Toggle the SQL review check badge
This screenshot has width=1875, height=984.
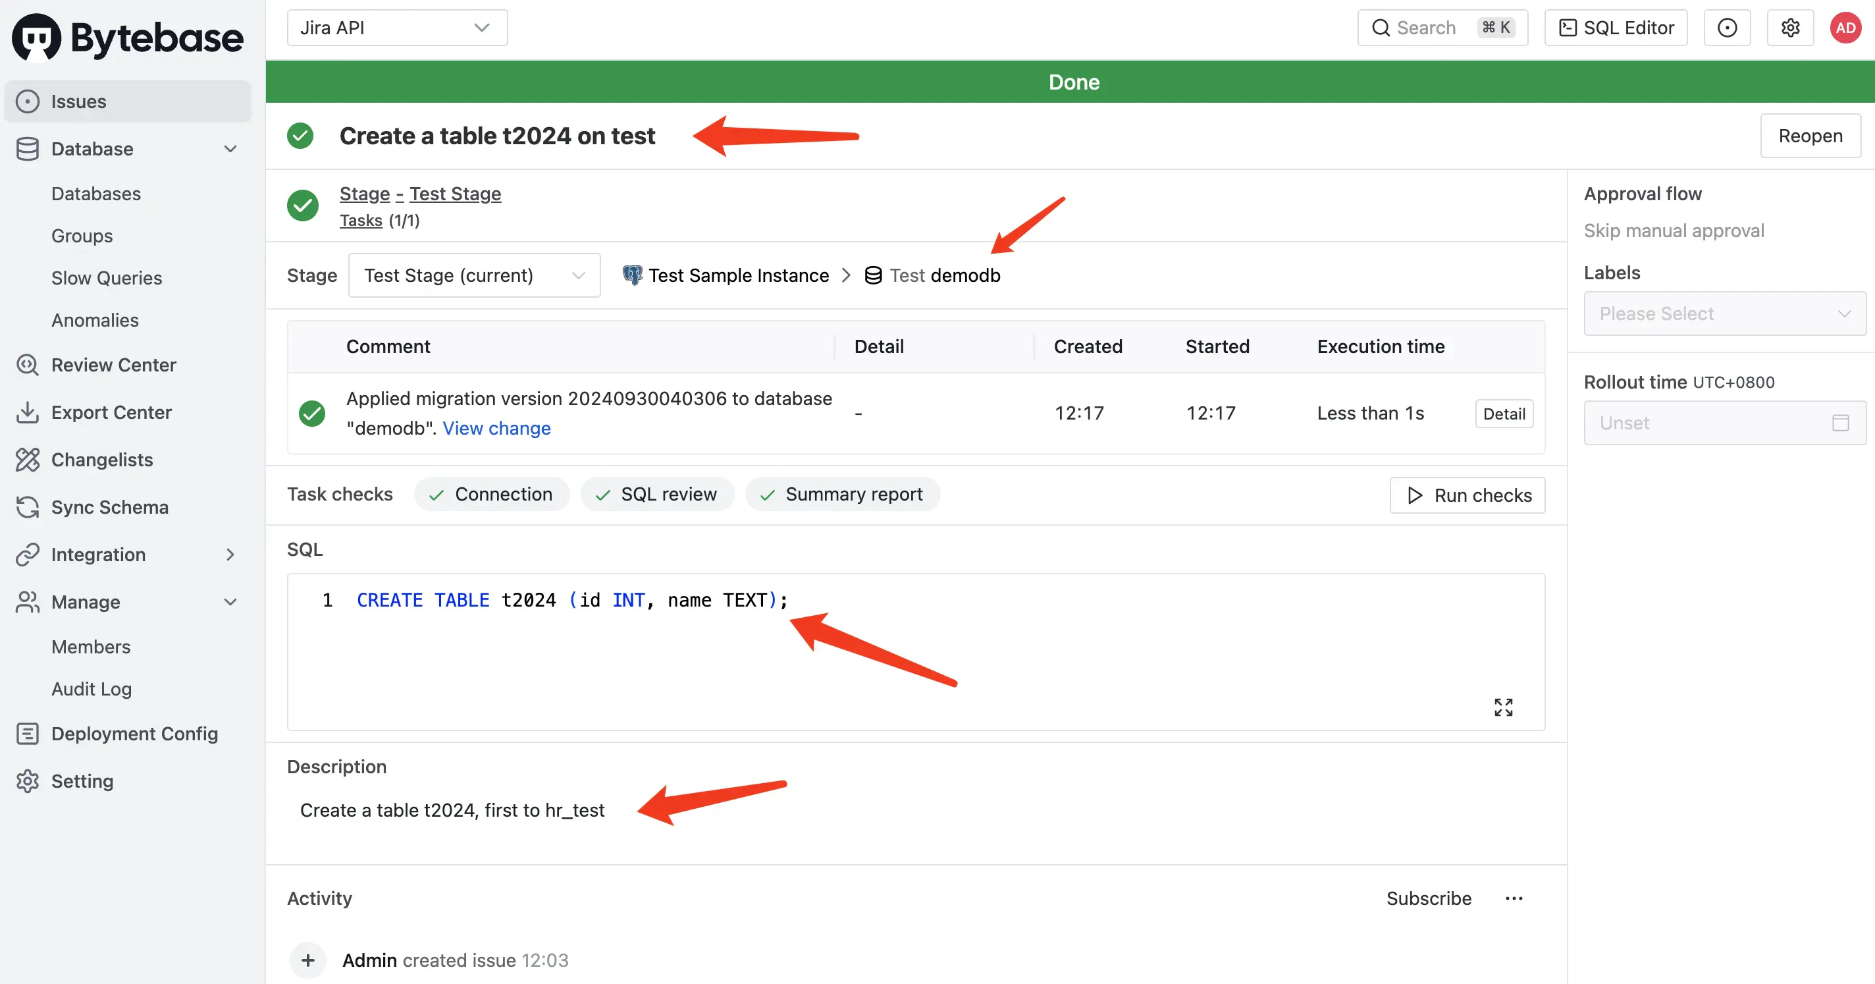pyautogui.click(x=657, y=494)
